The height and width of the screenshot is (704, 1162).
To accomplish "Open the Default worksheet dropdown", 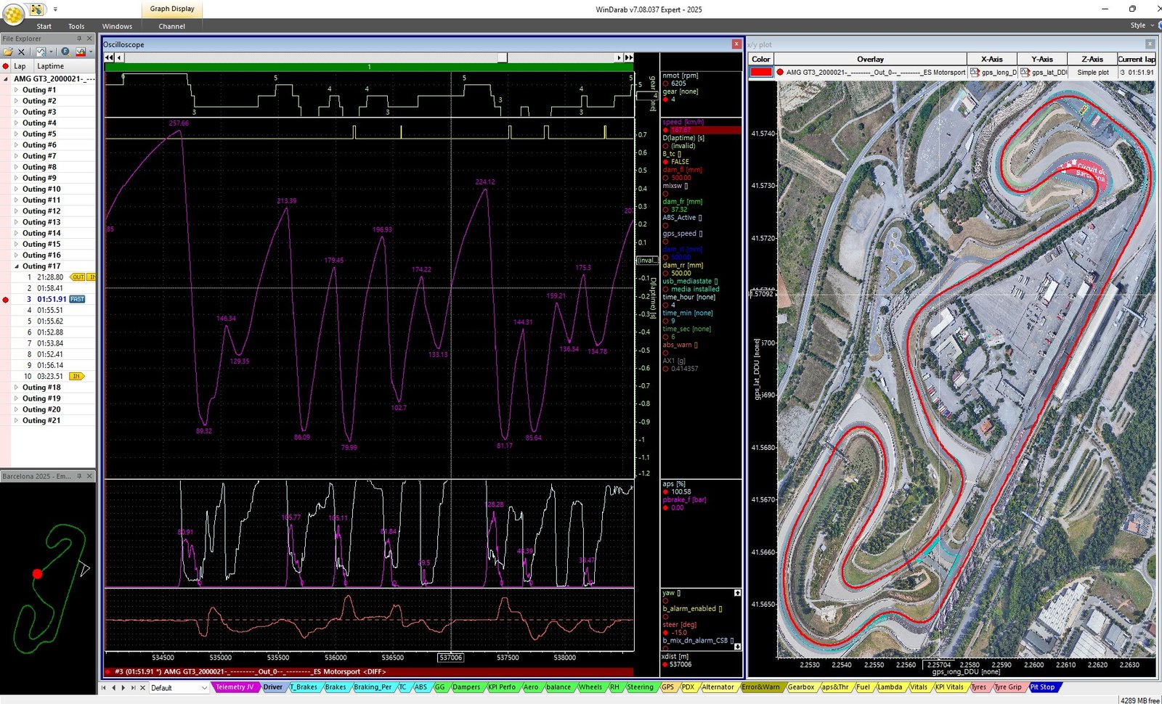I will (203, 687).
